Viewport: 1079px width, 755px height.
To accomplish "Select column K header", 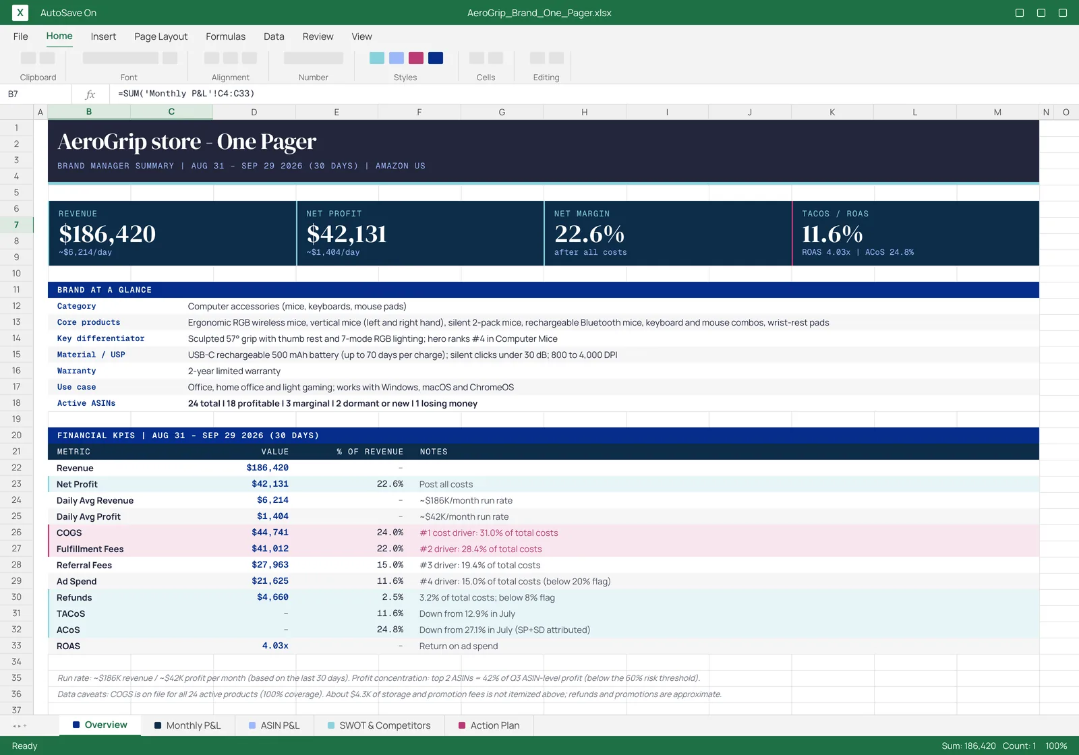I will [832, 112].
